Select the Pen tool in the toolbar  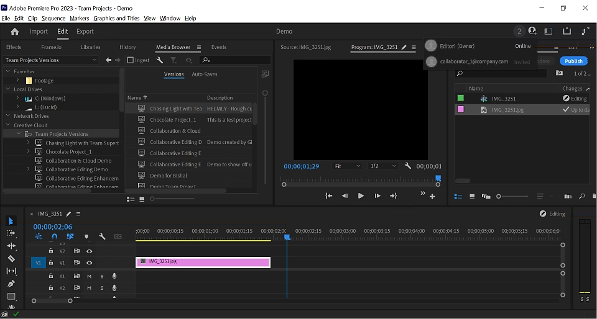coord(11,284)
